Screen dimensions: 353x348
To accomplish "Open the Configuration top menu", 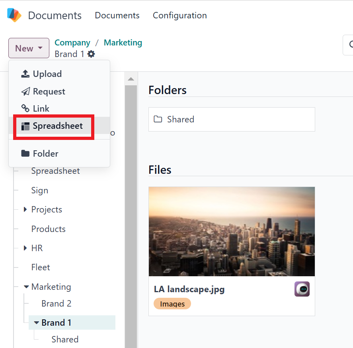I will [179, 15].
